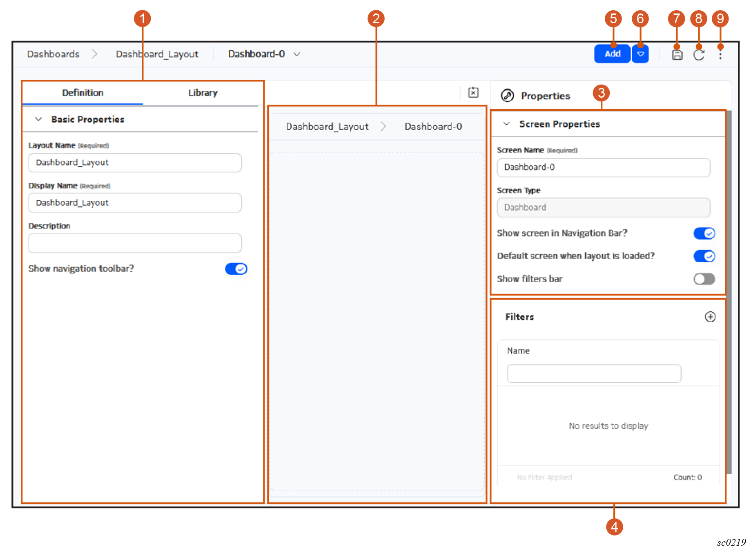751x549 pixels.
Task: Go to Dashboards in the top breadcrumb
Action: click(x=53, y=54)
